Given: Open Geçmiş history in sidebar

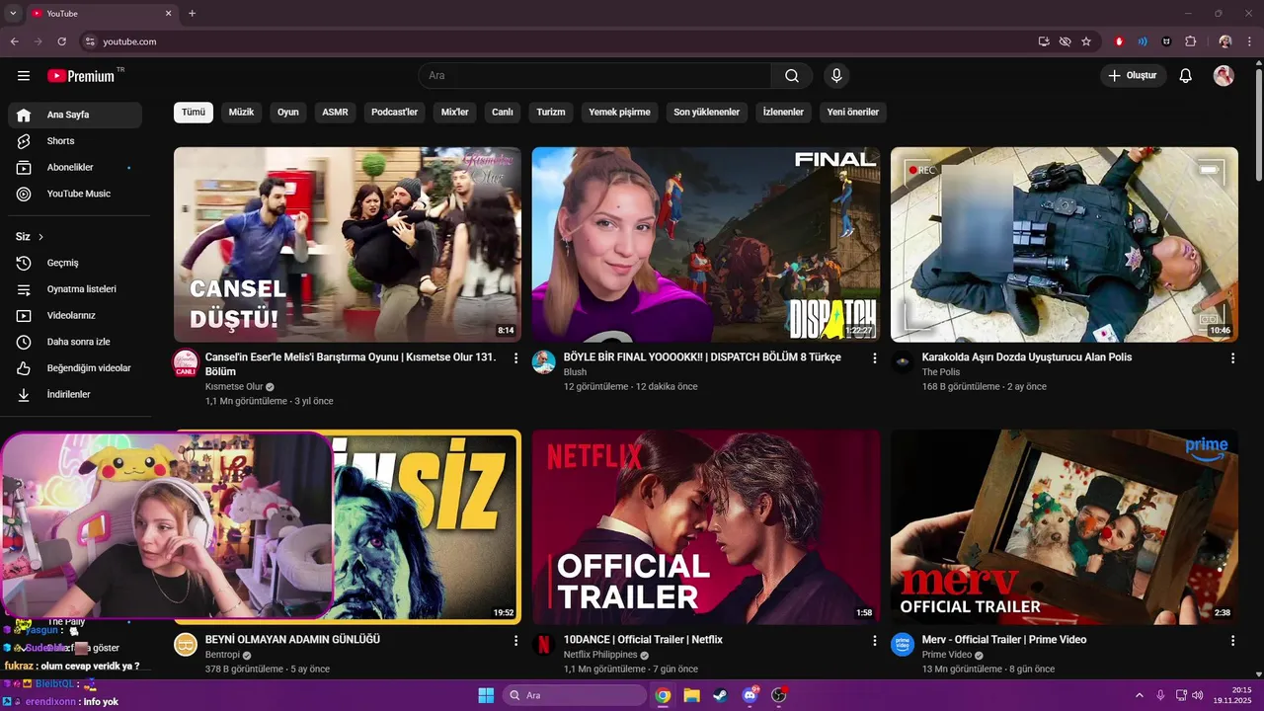Looking at the screenshot, I should (x=75, y=263).
